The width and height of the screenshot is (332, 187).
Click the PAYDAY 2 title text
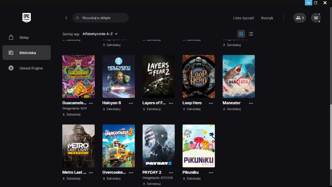tap(152, 172)
